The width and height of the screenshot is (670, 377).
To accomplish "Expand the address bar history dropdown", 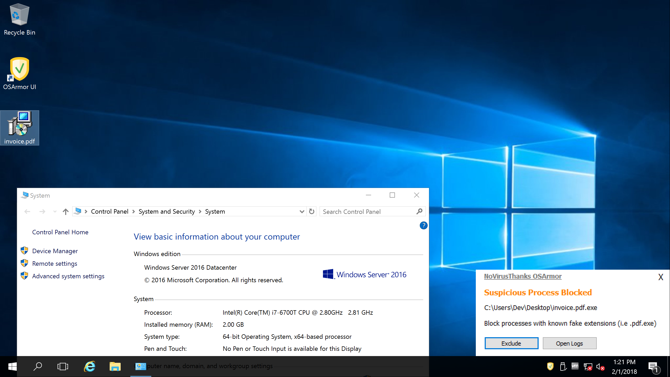I will click(302, 212).
